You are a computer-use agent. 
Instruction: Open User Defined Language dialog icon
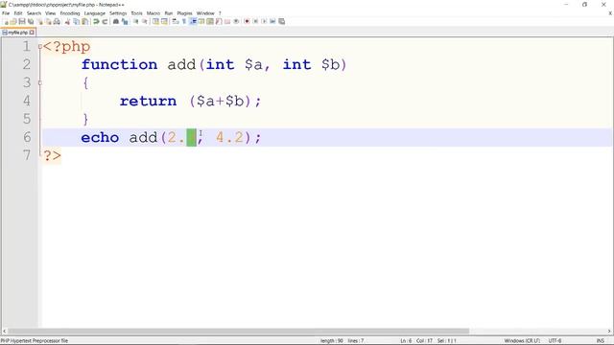click(x=201, y=21)
